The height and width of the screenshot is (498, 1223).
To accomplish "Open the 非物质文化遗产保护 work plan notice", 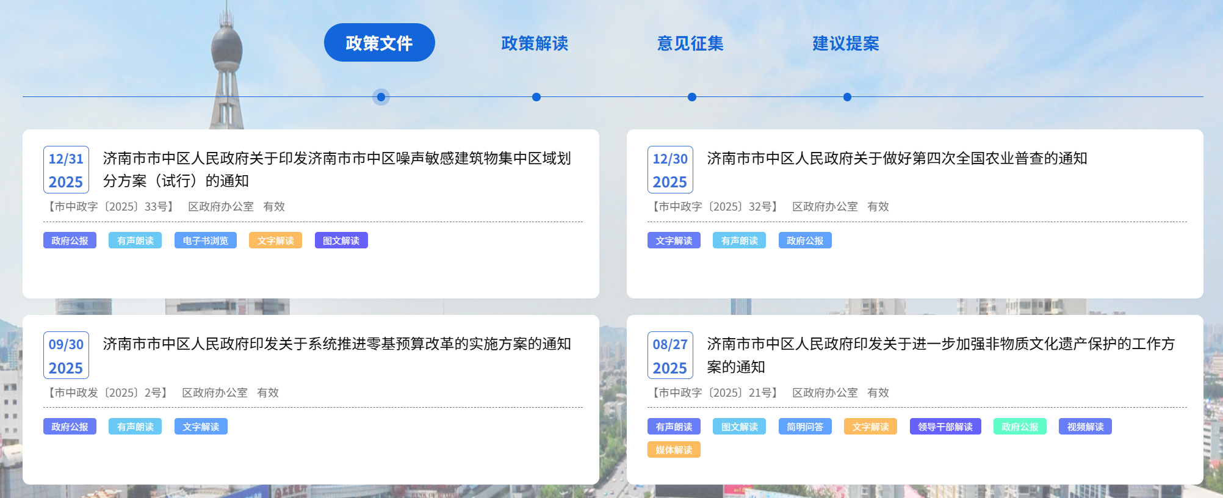I will point(940,355).
